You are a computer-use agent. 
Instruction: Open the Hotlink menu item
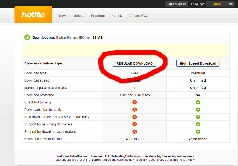click(117, 16)
